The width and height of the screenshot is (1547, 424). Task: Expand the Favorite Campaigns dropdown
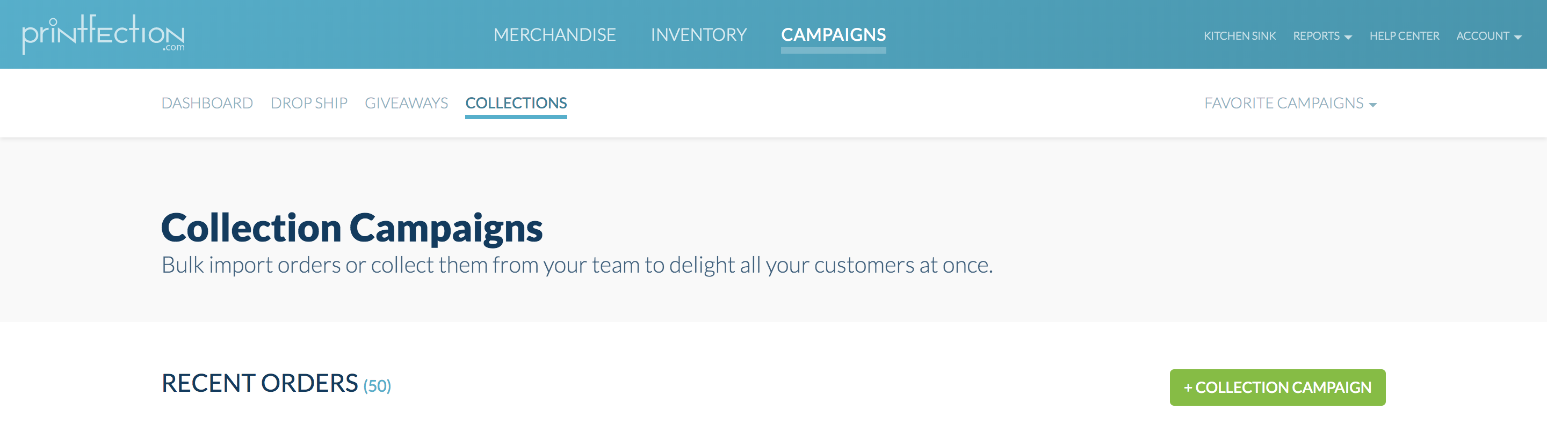(1289, 103)
